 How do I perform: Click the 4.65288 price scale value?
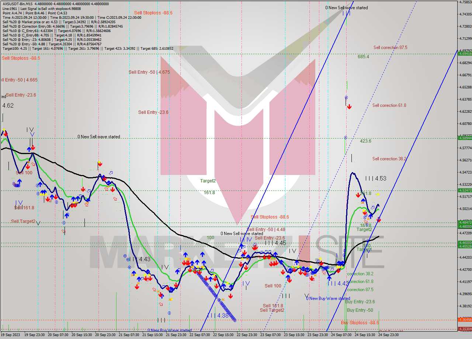(x=466, y=87)
